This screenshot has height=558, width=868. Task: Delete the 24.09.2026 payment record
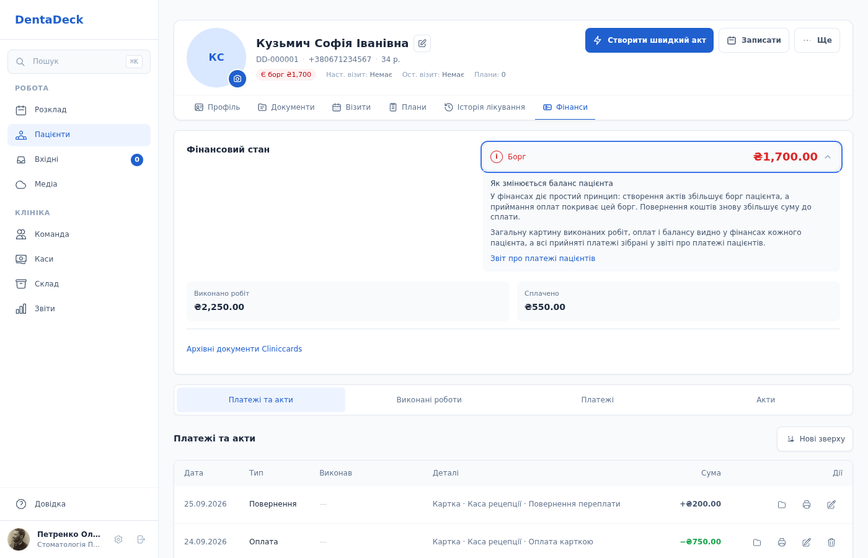pyautogui.click(x=831, y=542)
